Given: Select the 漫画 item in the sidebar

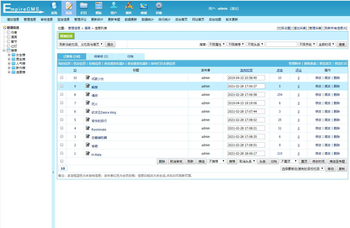Looking at the screenshot, I should [x=14, y=37].
